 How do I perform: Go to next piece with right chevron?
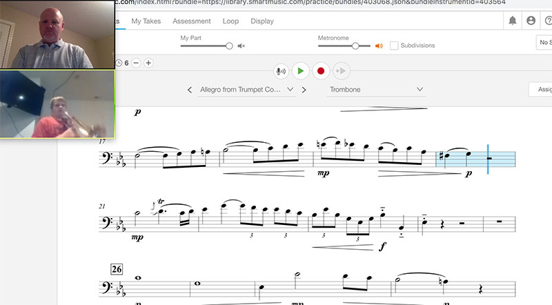click(x=304, y=90)
